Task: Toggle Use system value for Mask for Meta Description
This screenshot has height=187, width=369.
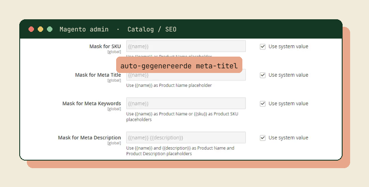Action: [262, 138]
